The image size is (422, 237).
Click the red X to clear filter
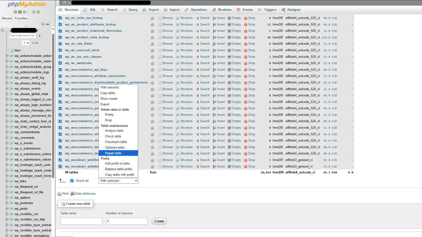pyautogui.click(x=40, y=36)
